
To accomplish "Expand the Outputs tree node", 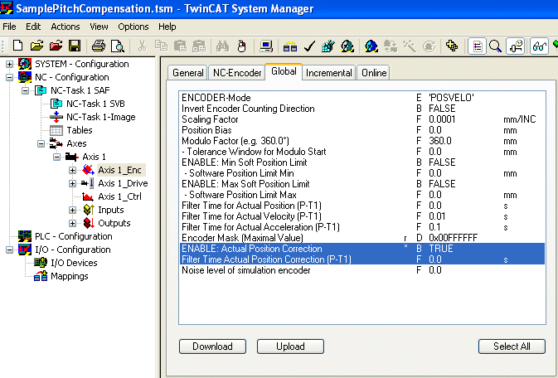I will (72, 223).
